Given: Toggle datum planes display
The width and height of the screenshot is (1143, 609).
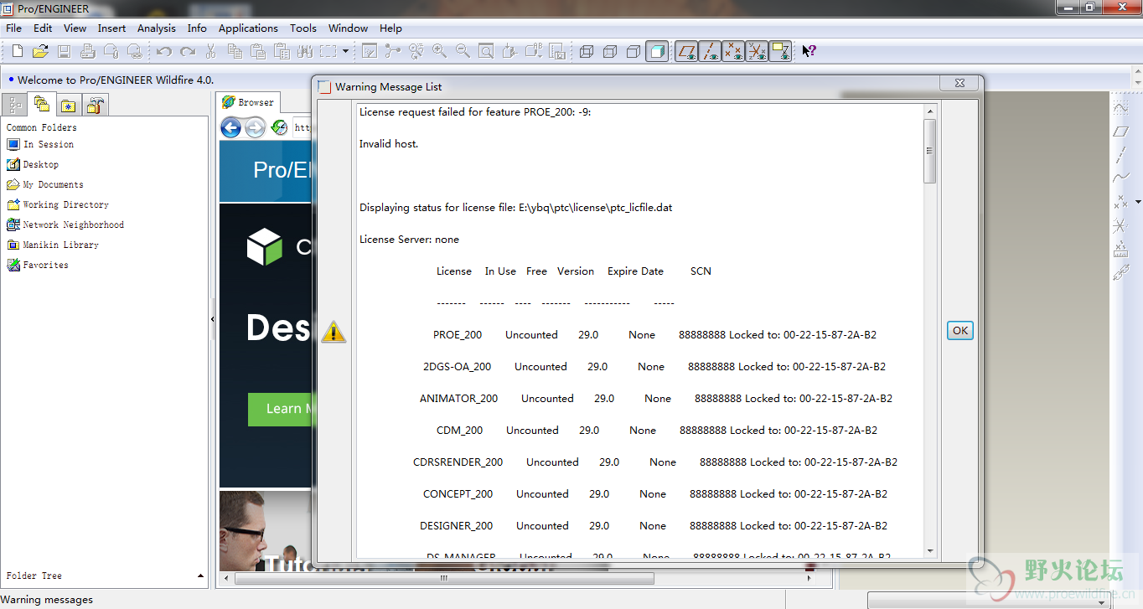Looking at the screenshot, I should coord(687,51).
